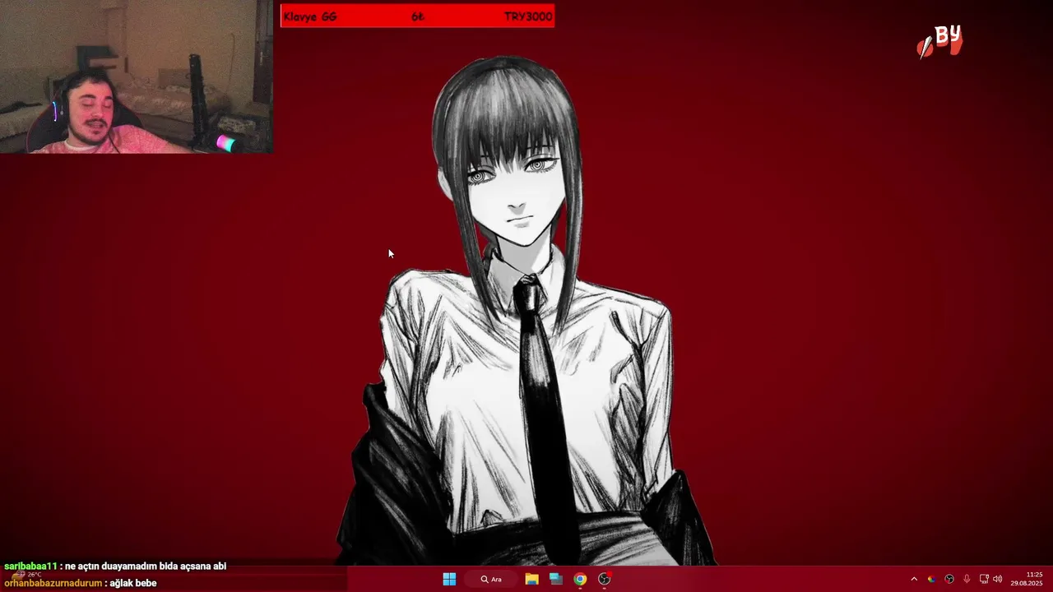The image size is (1053, 592).
Task: Switch to Google Chrome in the taskbar
Action: pyautogui.click(x=580, y=579)
